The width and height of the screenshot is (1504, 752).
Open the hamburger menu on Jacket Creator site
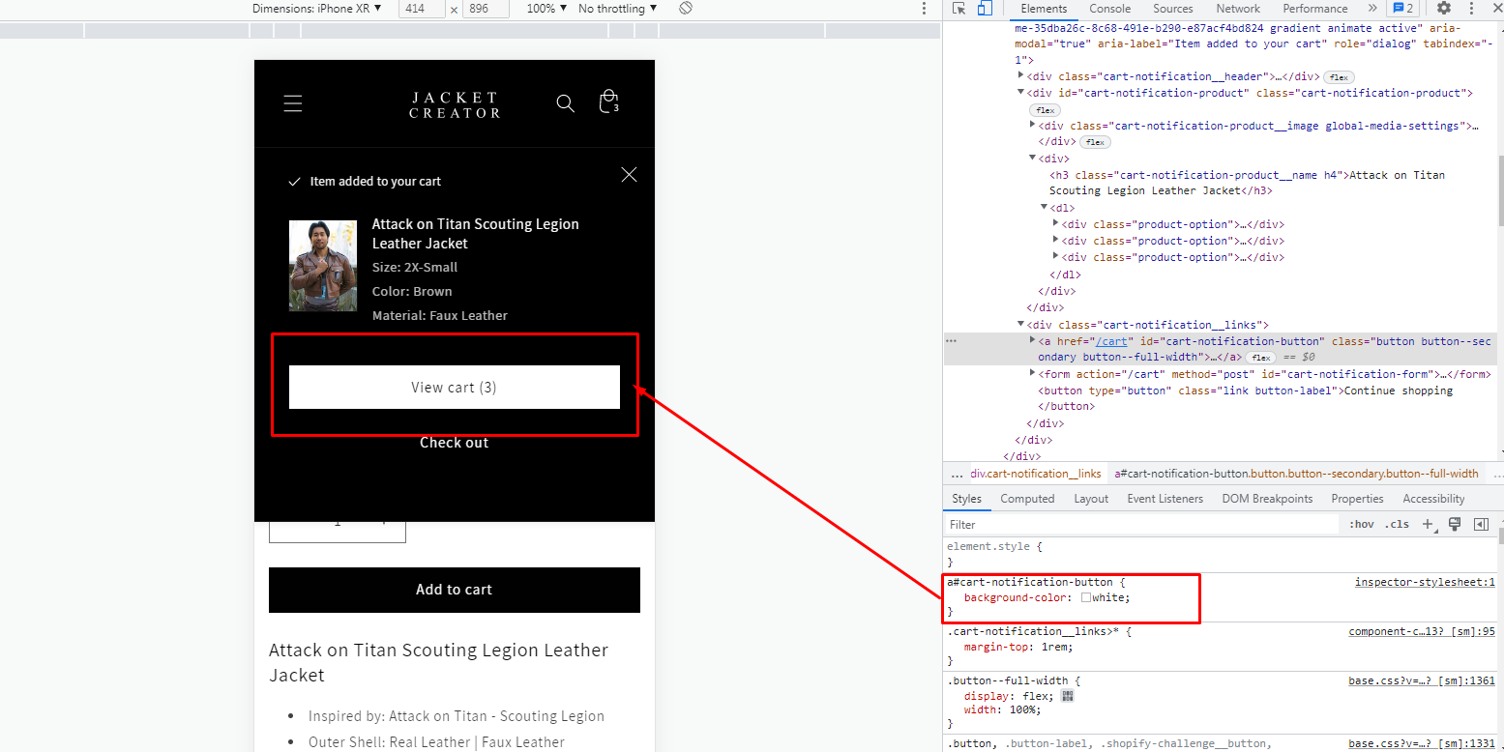tap(293, 103)
